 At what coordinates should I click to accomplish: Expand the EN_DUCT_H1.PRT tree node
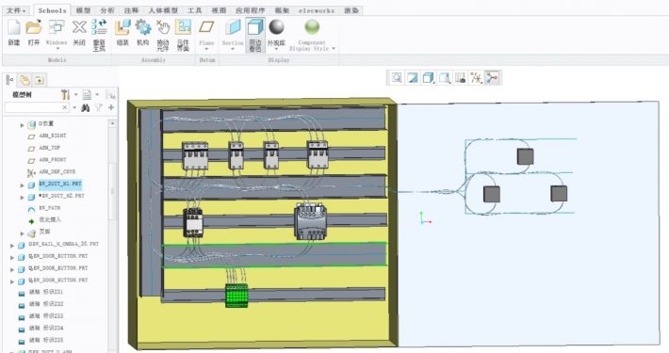[x=23, y=185]
